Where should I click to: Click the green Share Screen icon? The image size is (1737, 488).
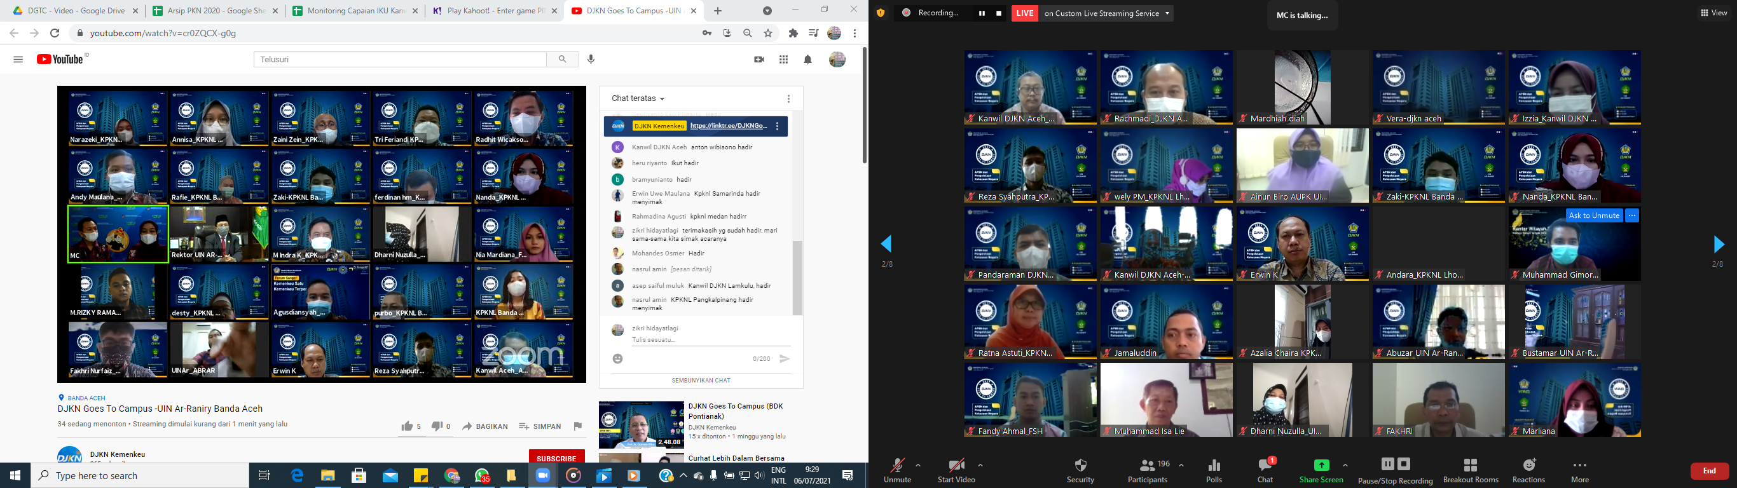point(1321,465)
